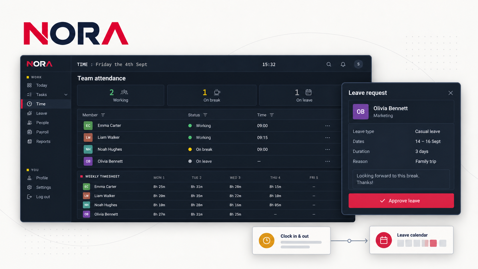Open more options for Emma Carter
478x269 pixels.
(x=328, y=126)
